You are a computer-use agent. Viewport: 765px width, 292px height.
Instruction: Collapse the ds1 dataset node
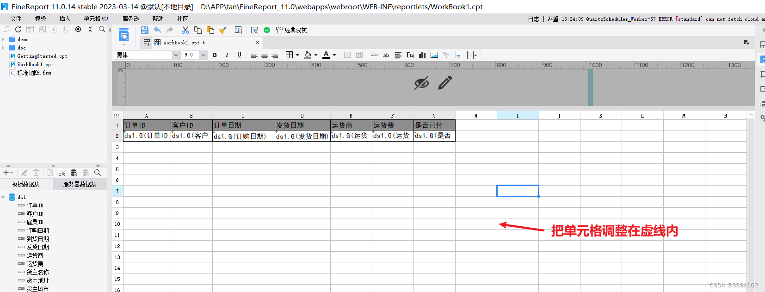pyautogui.click(x=3, y=197)
